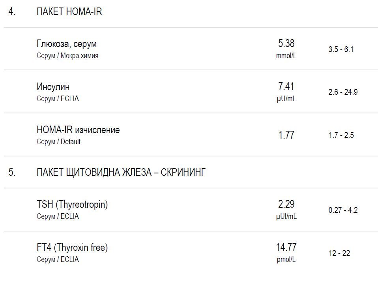Click the HOMA-IR reference range 1.7 - 2.5
Screen dimensions: 378x284
point(341,135)
